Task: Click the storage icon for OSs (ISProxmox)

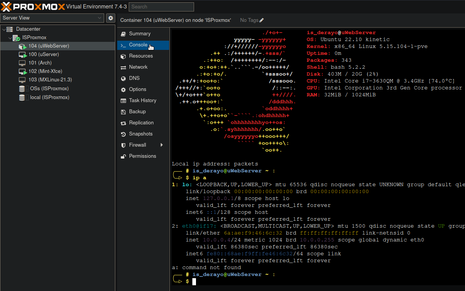Action: click(x=22, y=89)
